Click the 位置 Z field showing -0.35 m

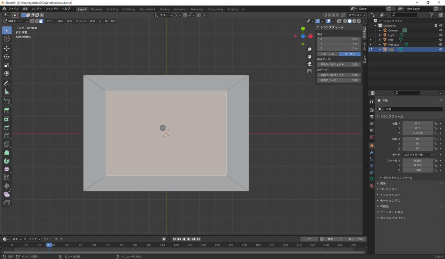pyautogui.click(x=418, y=133)
